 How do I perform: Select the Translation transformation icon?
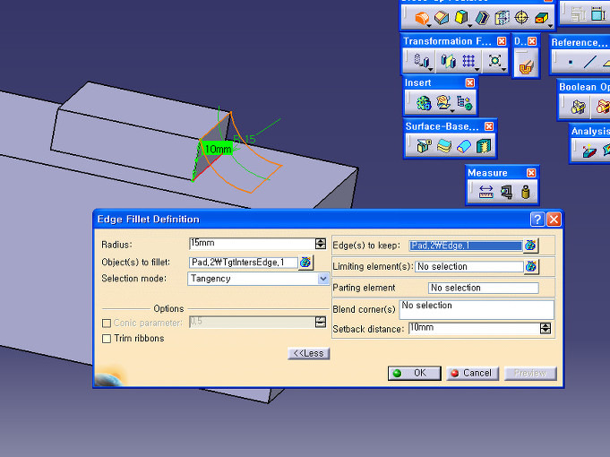point(421,61)
